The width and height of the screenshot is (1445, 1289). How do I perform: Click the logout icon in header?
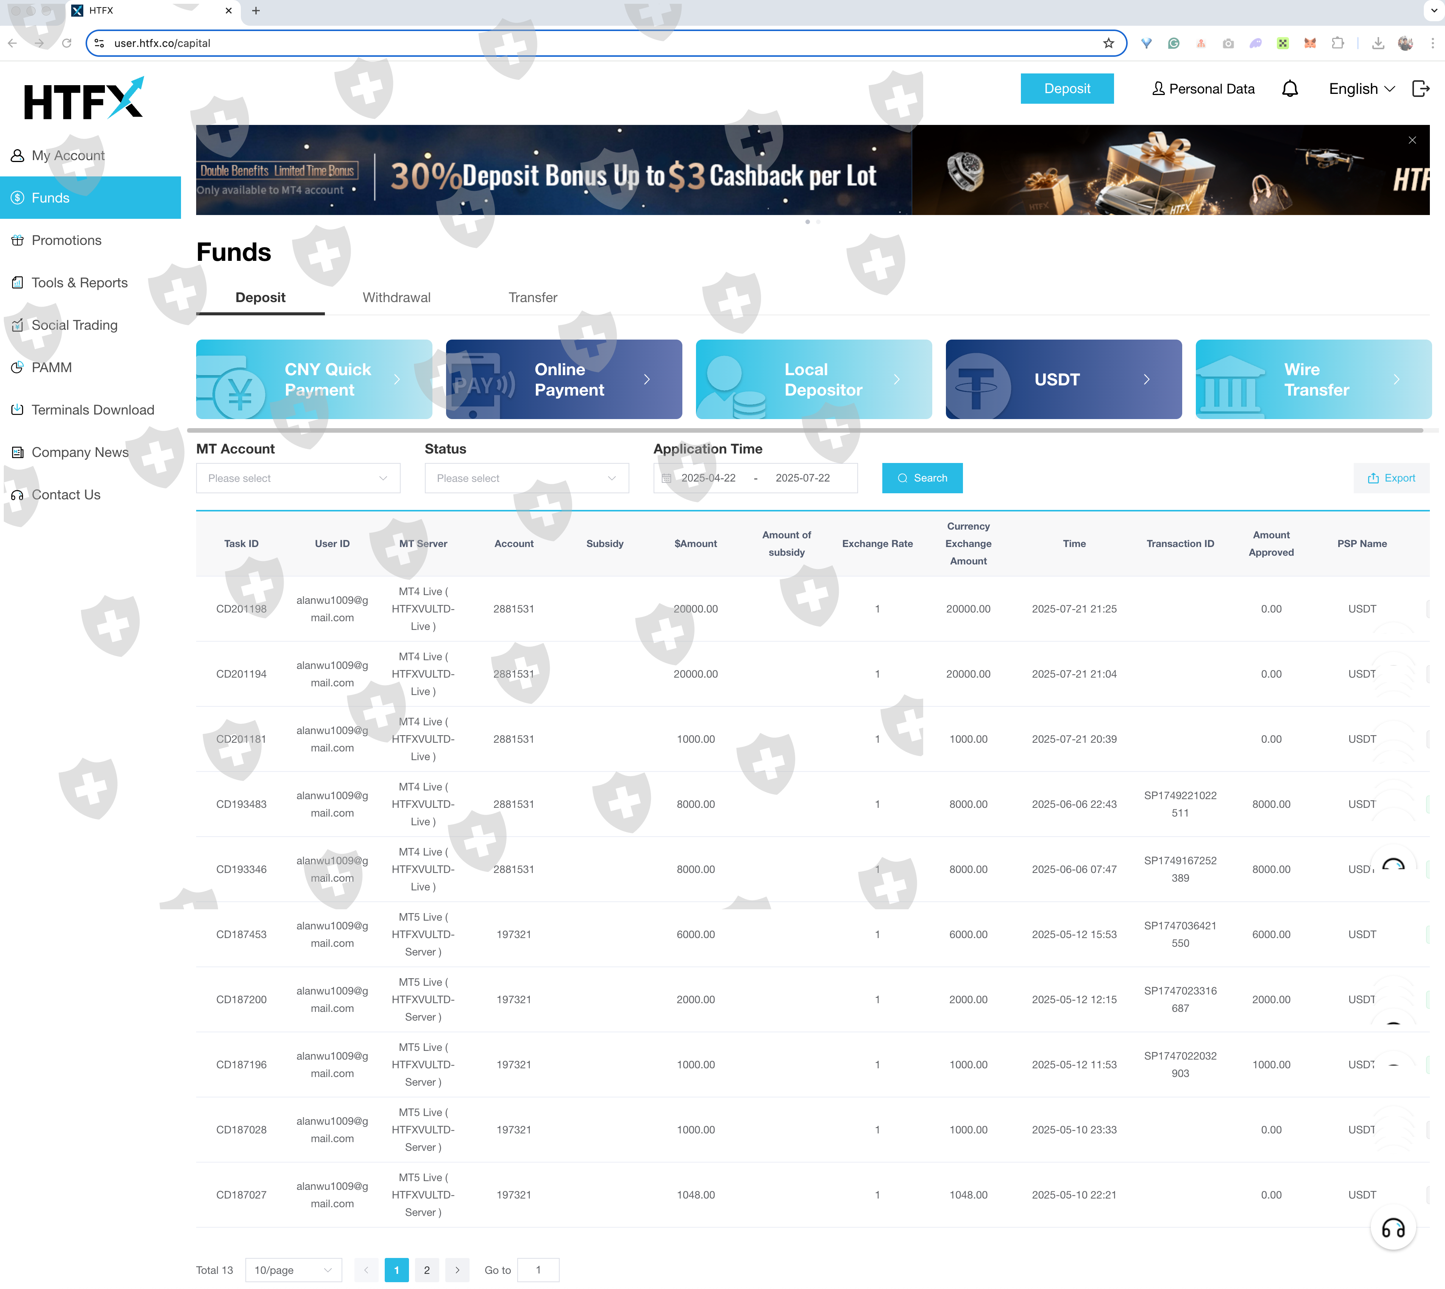pos(1420,89)
